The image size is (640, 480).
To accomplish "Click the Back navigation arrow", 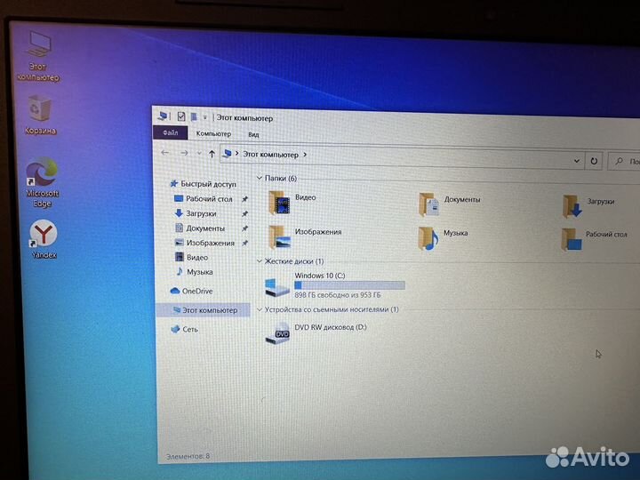I will (165, 153).
